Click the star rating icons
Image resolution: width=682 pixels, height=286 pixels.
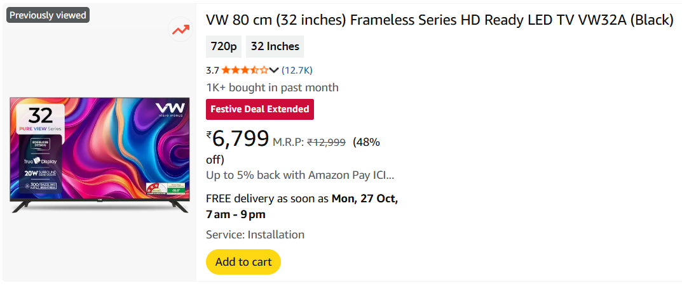point(245,70)
